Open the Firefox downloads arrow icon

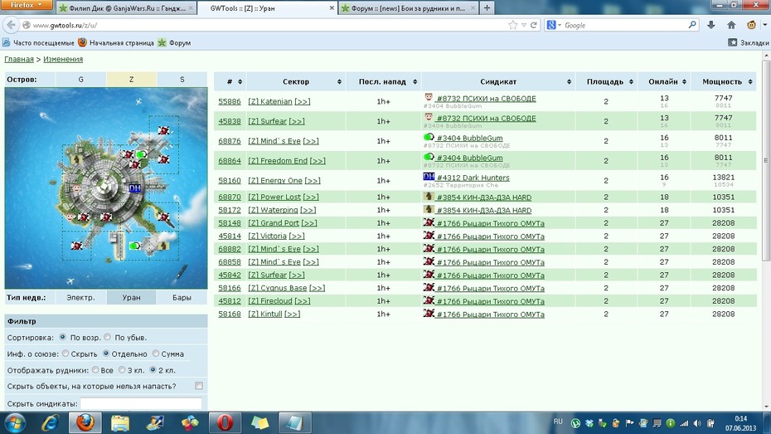(x=711, y=25)
